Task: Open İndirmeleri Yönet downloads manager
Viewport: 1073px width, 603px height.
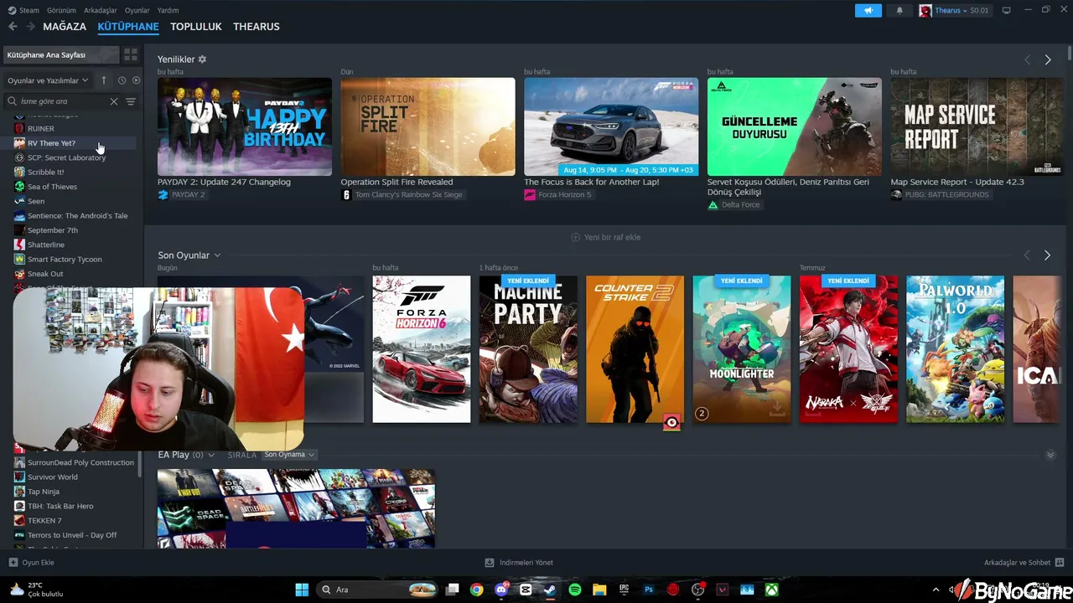Action: point(519,563)
